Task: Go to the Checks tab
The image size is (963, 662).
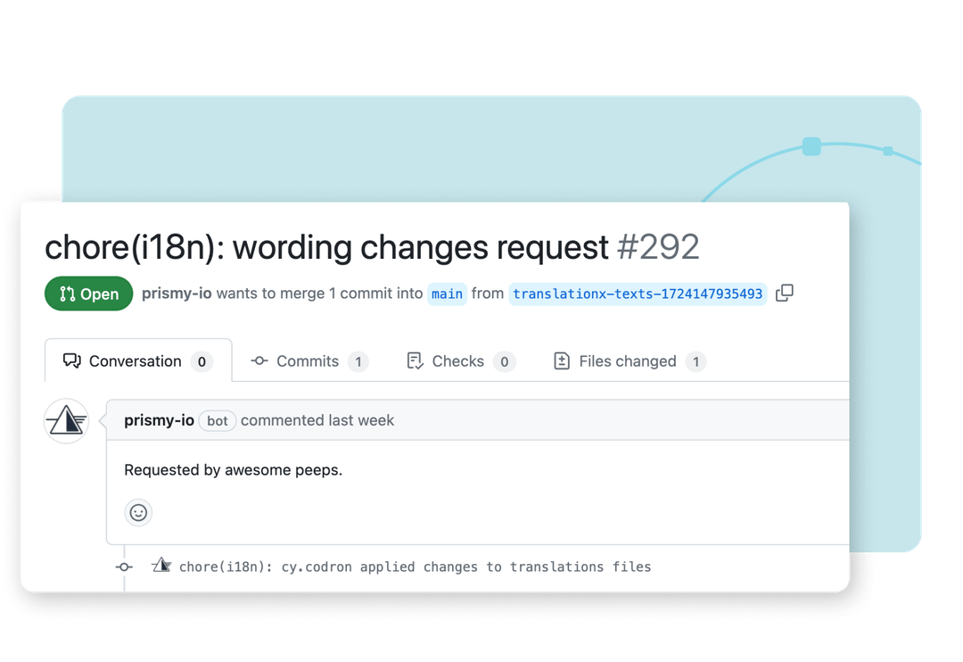Action: pos(459,361)
